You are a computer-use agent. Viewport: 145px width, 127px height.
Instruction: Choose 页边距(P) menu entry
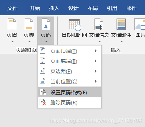click(x=69, y=71)
